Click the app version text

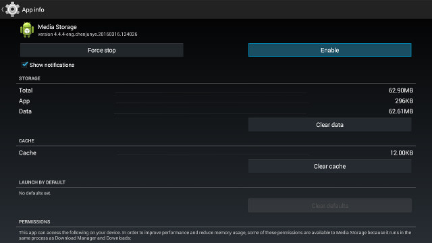[87, 34]
